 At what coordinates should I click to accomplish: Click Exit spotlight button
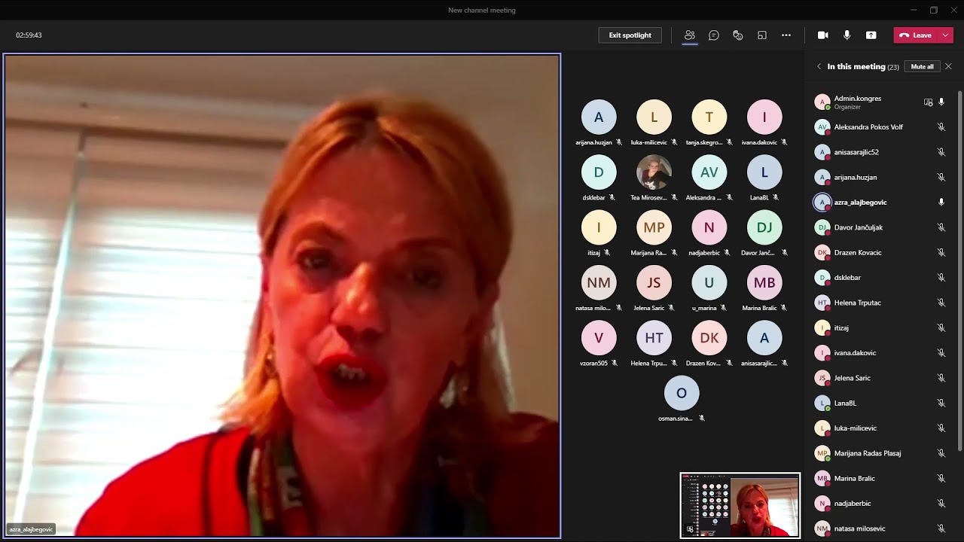click(x=630, y=35)
